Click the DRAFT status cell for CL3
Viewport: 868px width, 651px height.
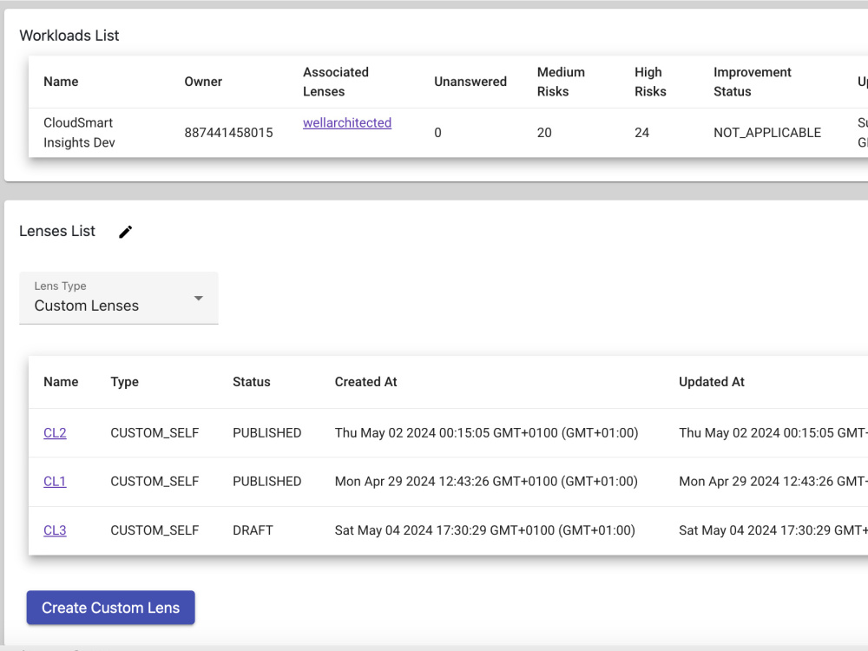[x=253, y=530]
